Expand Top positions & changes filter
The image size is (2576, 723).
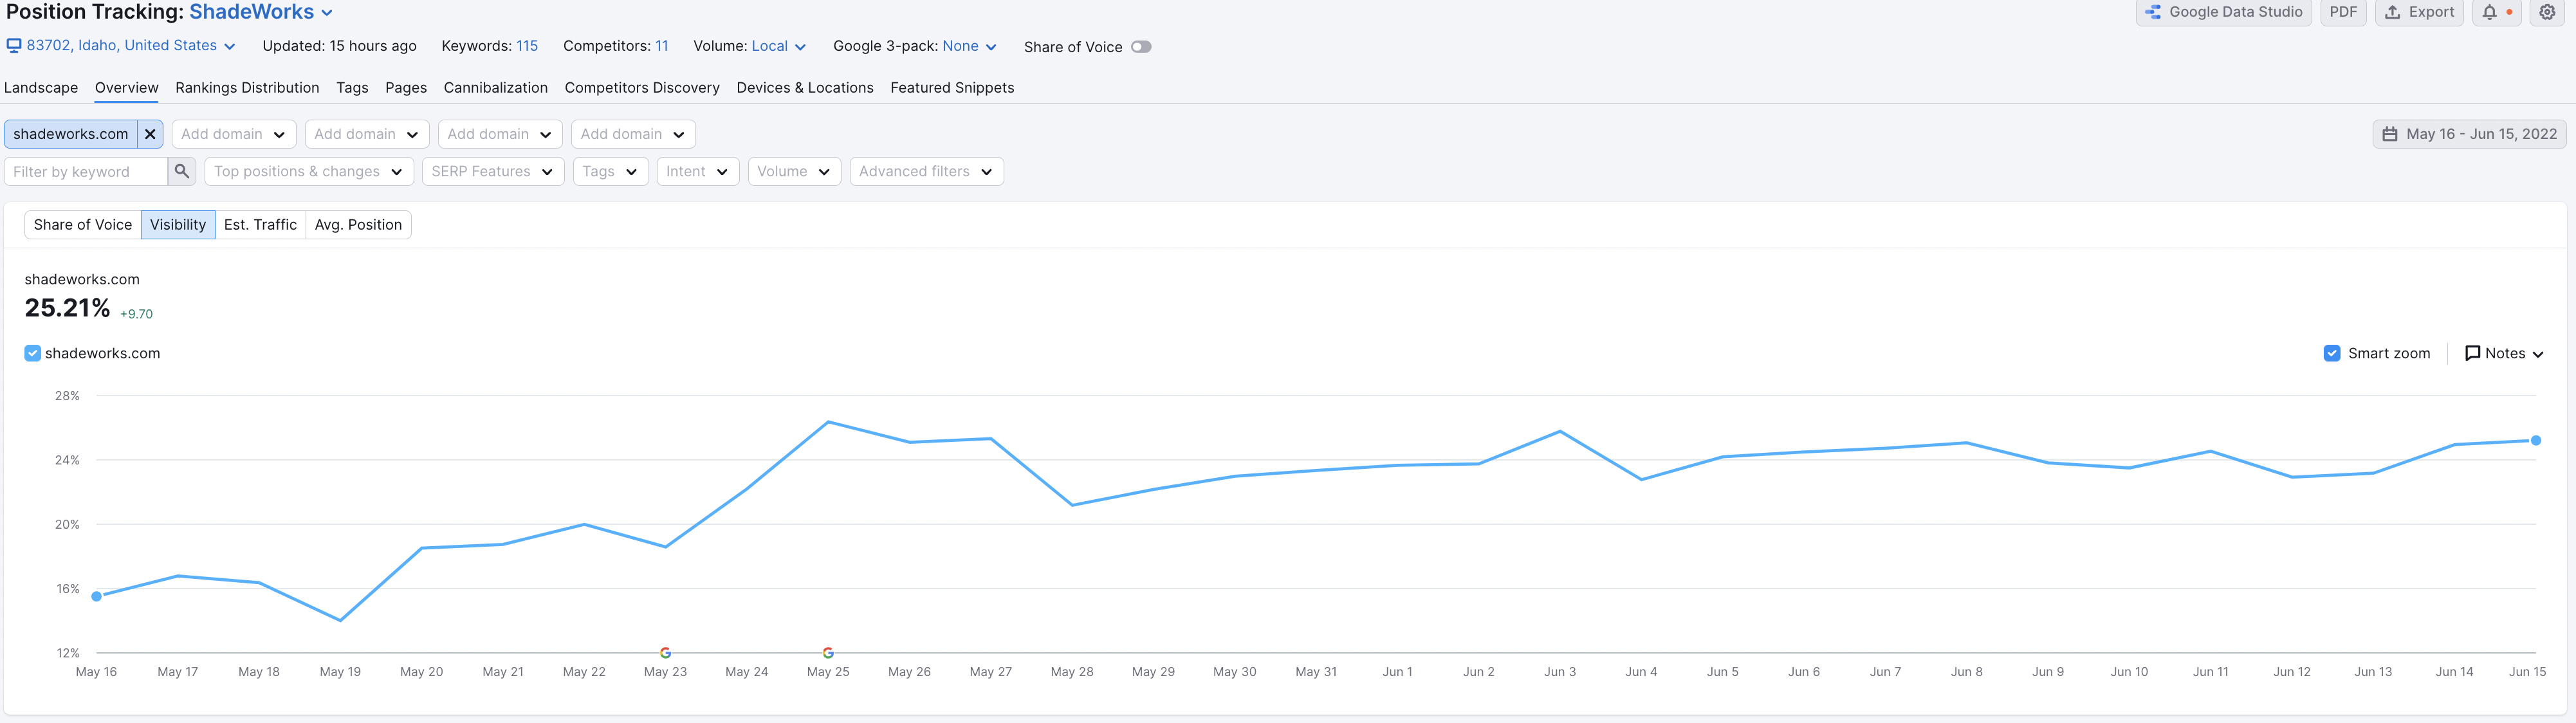click(308, 171)
